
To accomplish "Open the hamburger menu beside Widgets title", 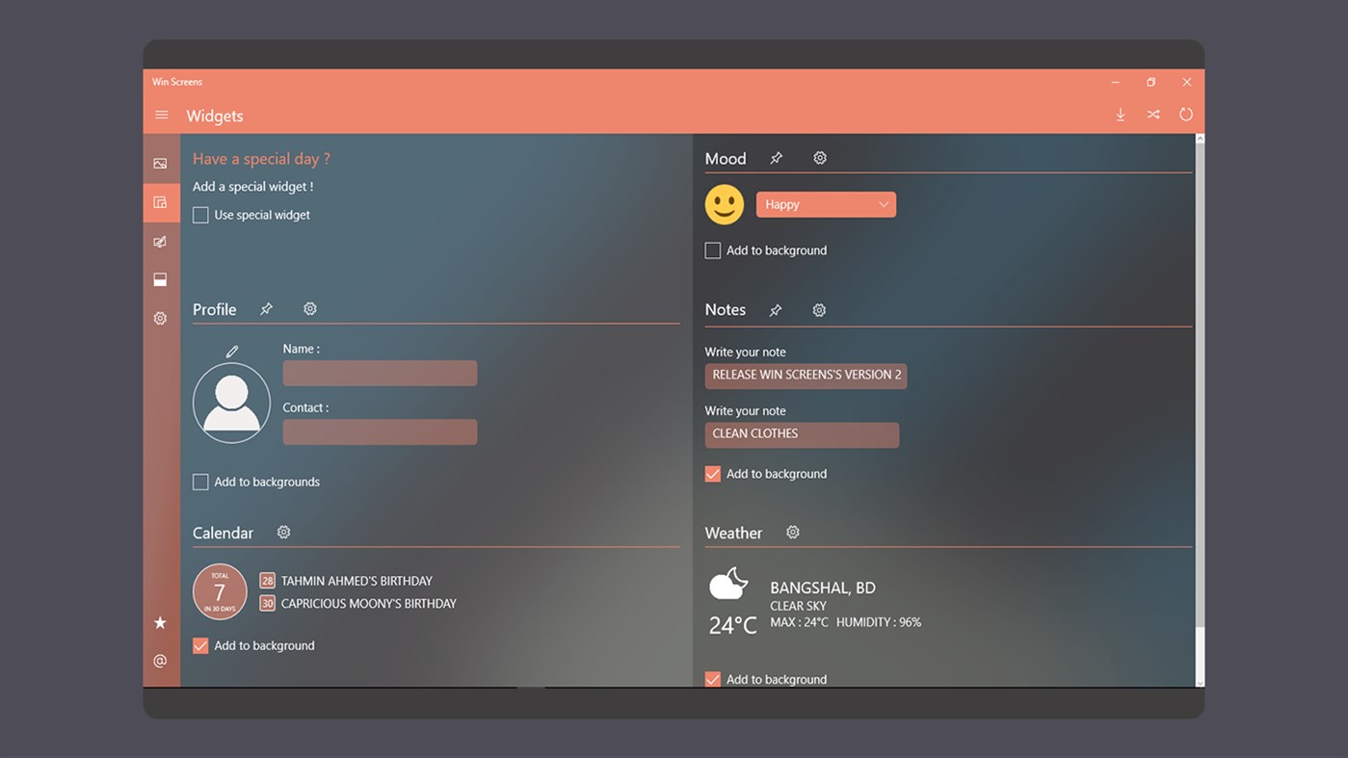I will pyautogui.click(x=161, y=114).
